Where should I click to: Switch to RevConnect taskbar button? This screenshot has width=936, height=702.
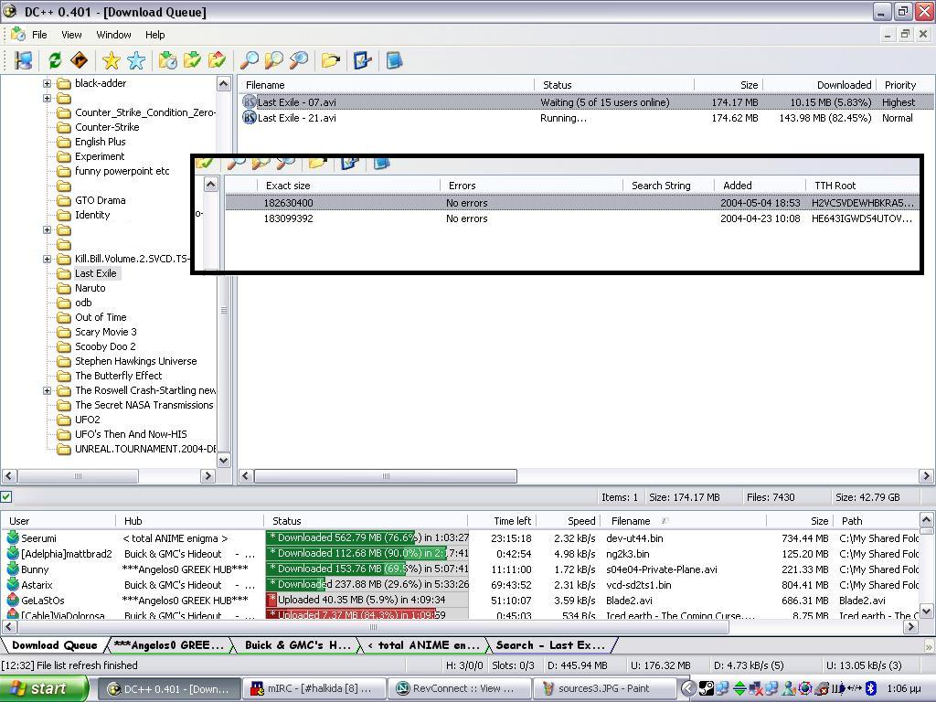tap(458, 689)
